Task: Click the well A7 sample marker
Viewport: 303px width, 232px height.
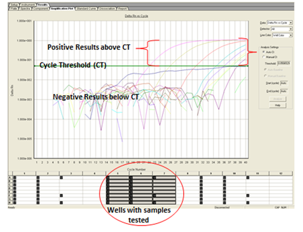Action: (x=154, y=177)
